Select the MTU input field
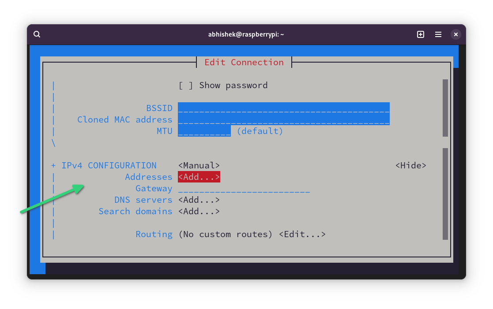493x309 pixels. click(x=204, y=131)
